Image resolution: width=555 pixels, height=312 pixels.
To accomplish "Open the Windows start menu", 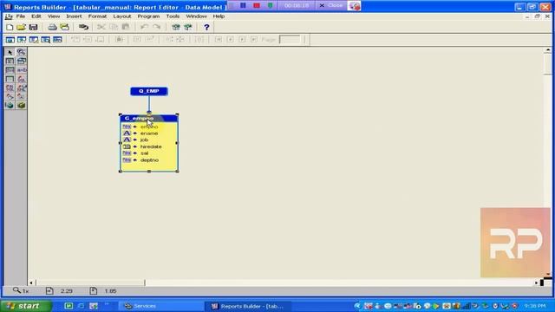I will [x=26, y=306].
